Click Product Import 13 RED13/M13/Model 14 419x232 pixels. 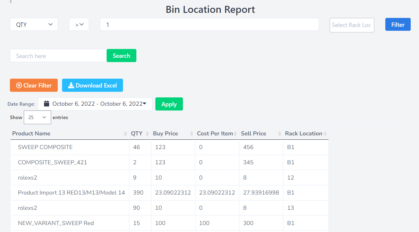[71, 193]
